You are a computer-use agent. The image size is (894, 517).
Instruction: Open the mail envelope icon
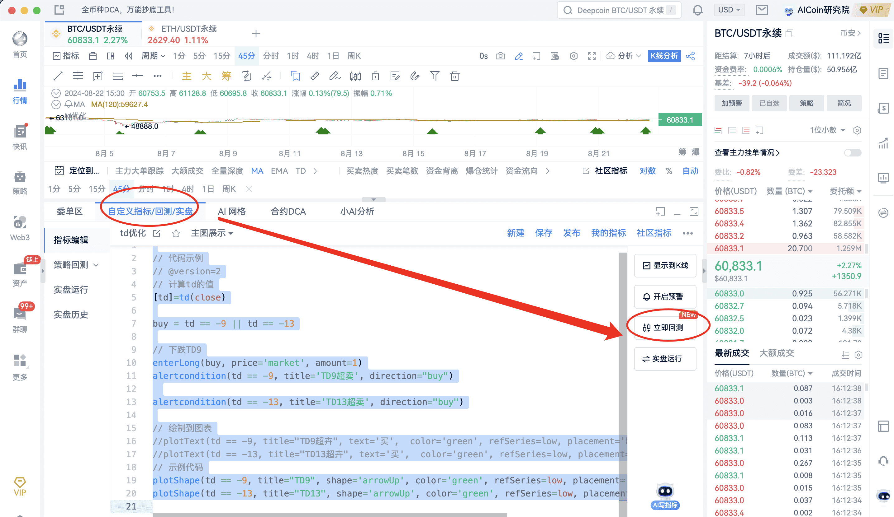tap(762, 10)
